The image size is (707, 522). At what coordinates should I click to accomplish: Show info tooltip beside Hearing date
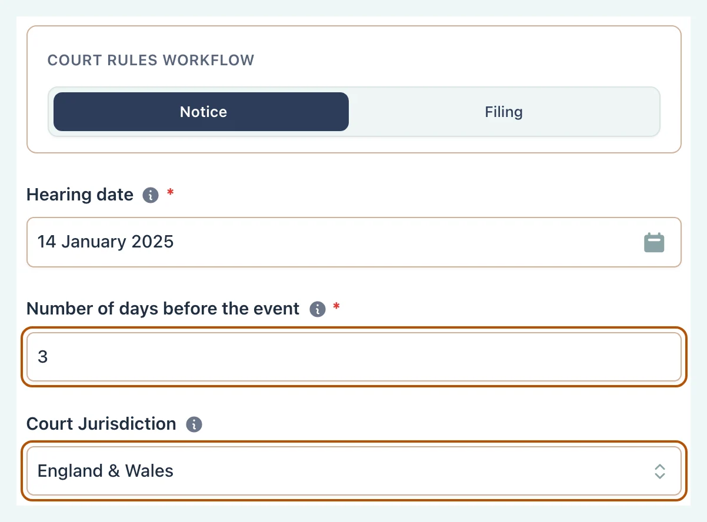tap(151, 195)
